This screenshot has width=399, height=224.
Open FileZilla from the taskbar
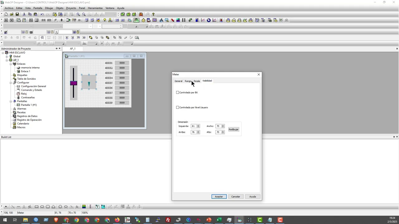click(x=168, y=220)
